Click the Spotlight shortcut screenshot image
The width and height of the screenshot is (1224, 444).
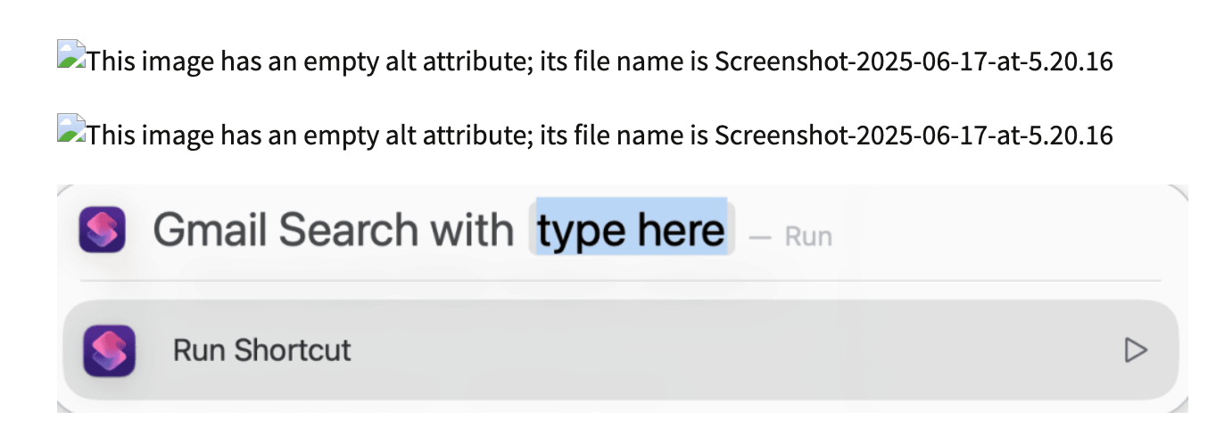coord(622,298)
